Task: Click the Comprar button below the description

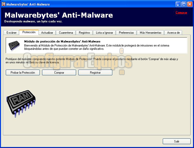Action: point(59,73)
